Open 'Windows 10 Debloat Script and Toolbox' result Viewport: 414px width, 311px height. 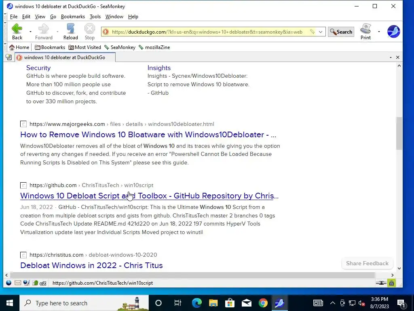150,196
